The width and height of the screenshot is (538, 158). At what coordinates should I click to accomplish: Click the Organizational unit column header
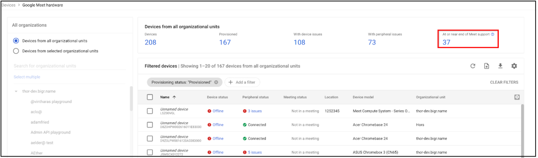pos(430,97)
